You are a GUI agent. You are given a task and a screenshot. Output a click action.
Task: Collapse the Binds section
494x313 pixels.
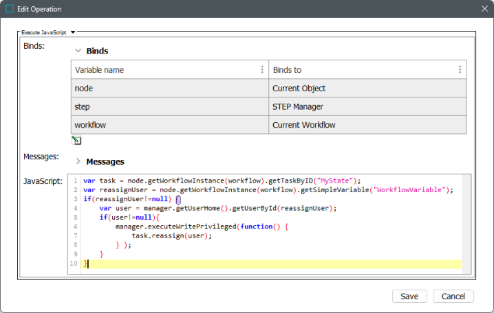pyautogui.click(x=78, y=51)
